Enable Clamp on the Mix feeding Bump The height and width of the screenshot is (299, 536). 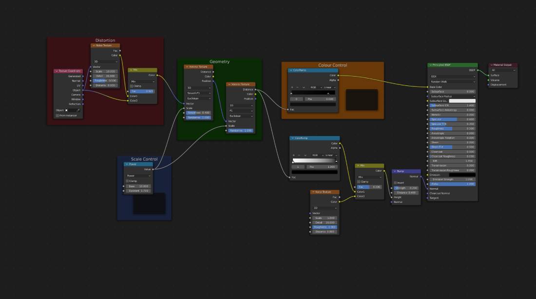pos(359,181)
